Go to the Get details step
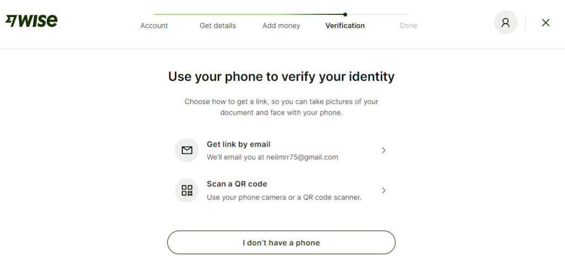This screenshot has width=565, height=268. point(217,25)
